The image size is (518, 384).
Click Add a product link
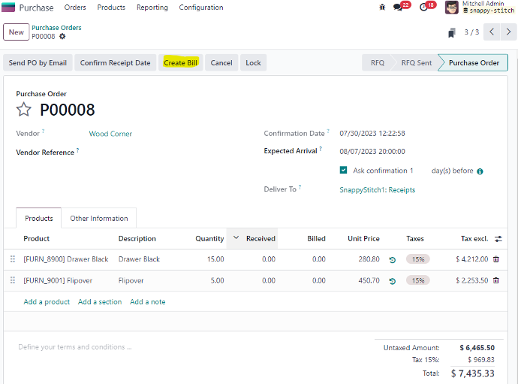coord(47,301)
